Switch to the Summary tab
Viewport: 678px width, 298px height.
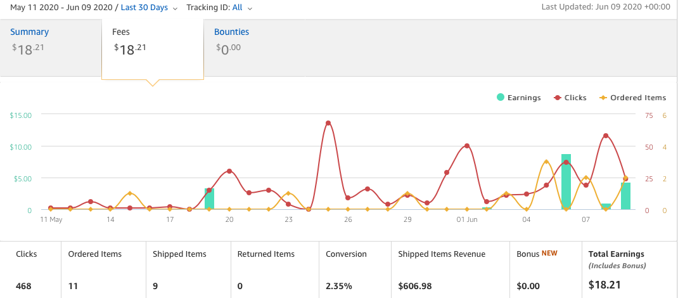pyautogui.click(x=29, y=32)
